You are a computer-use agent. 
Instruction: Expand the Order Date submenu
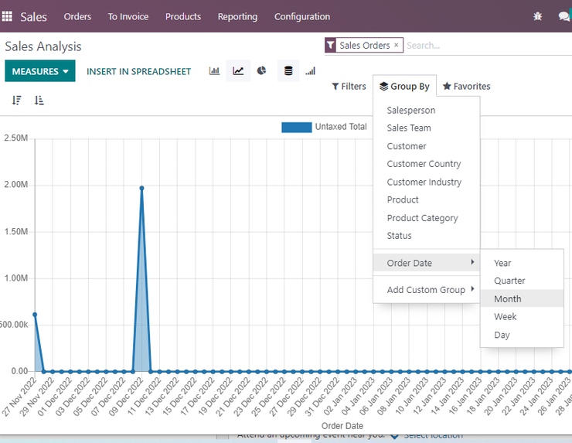pyautogui.click(x=427, y=263)
